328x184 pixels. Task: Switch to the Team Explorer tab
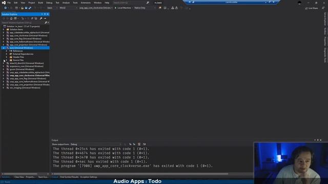43,177
